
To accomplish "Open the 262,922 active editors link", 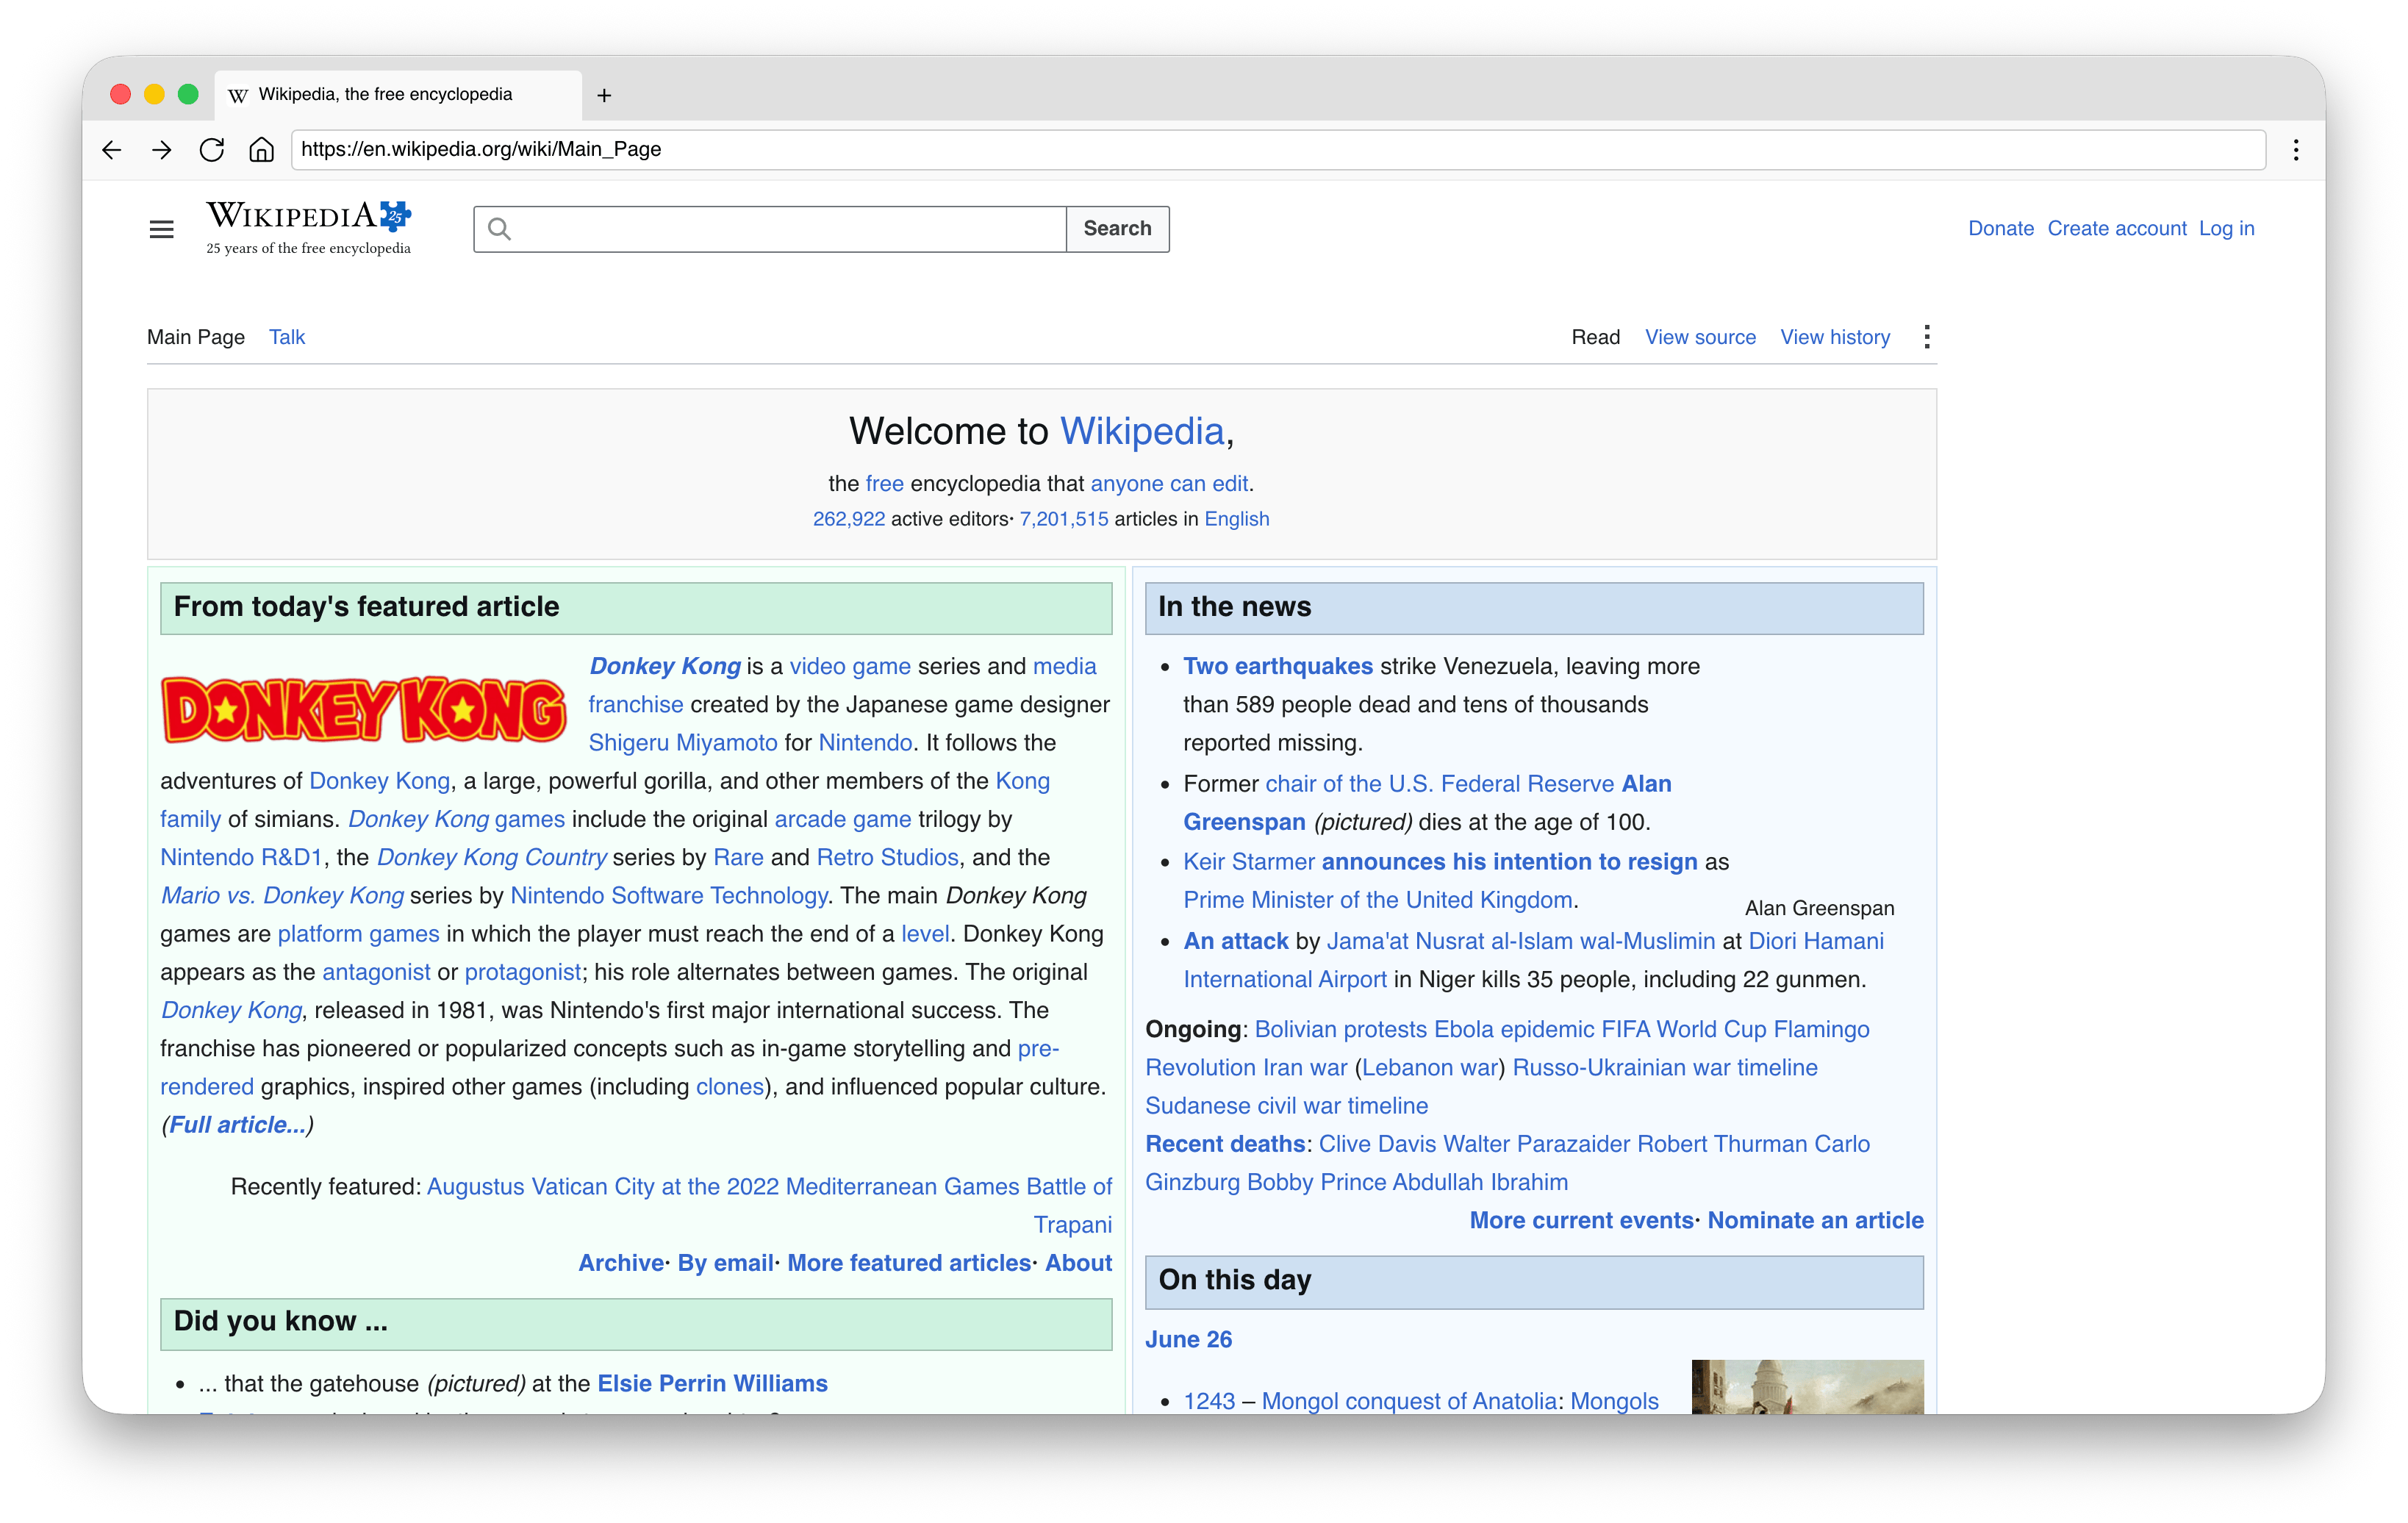I will pos(849,519).
